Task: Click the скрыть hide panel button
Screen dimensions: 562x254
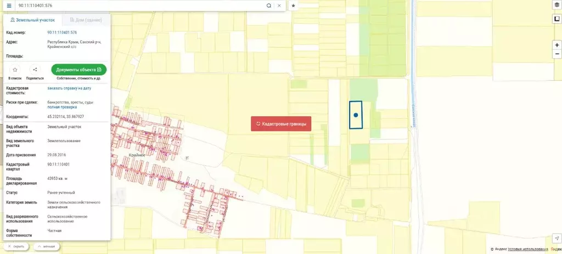Action: (x=16, y=246)
